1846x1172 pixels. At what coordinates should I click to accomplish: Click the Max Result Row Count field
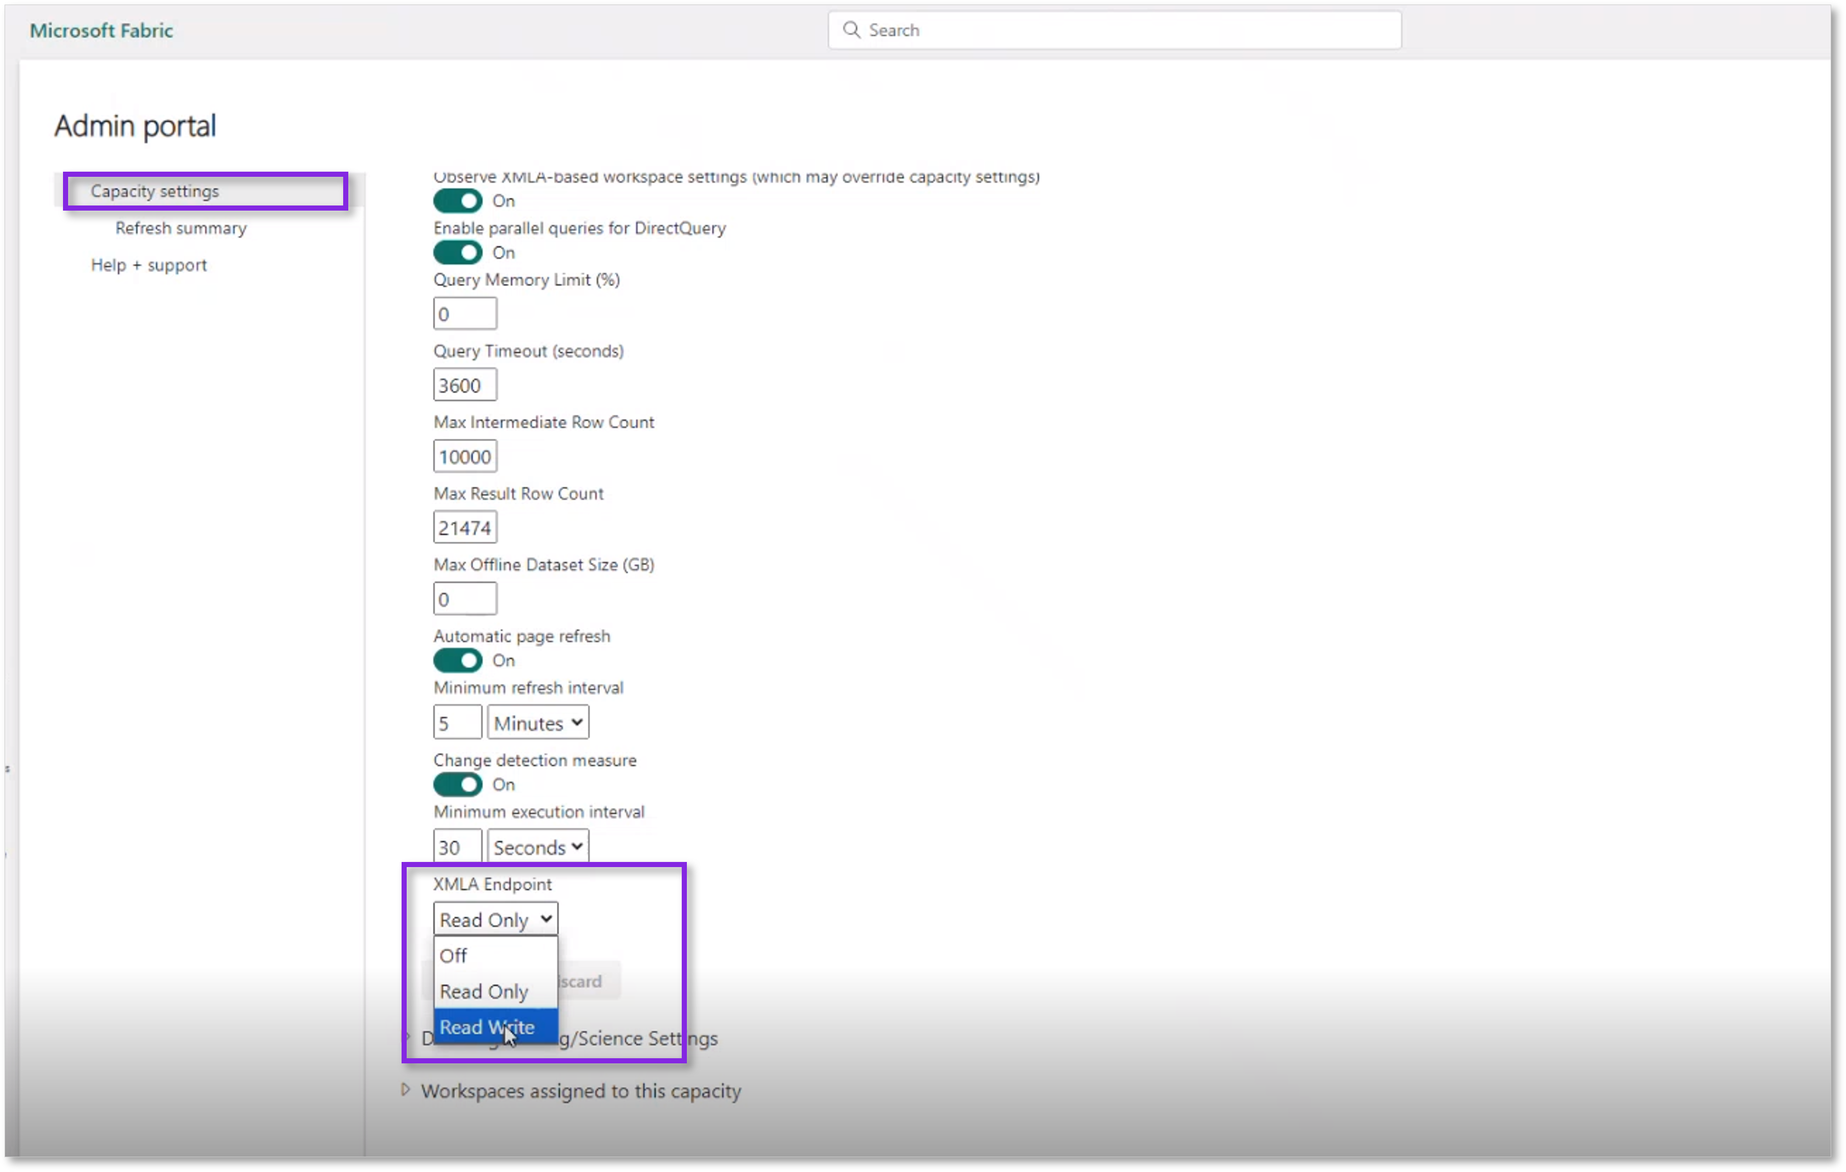click(x=465, y=527)
